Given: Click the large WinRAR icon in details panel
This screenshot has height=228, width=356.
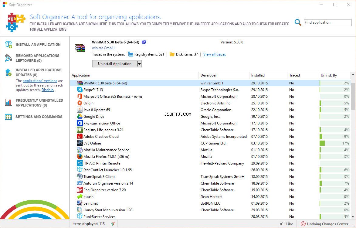Looking at the screenshot, I should click(x=80, y=48).
